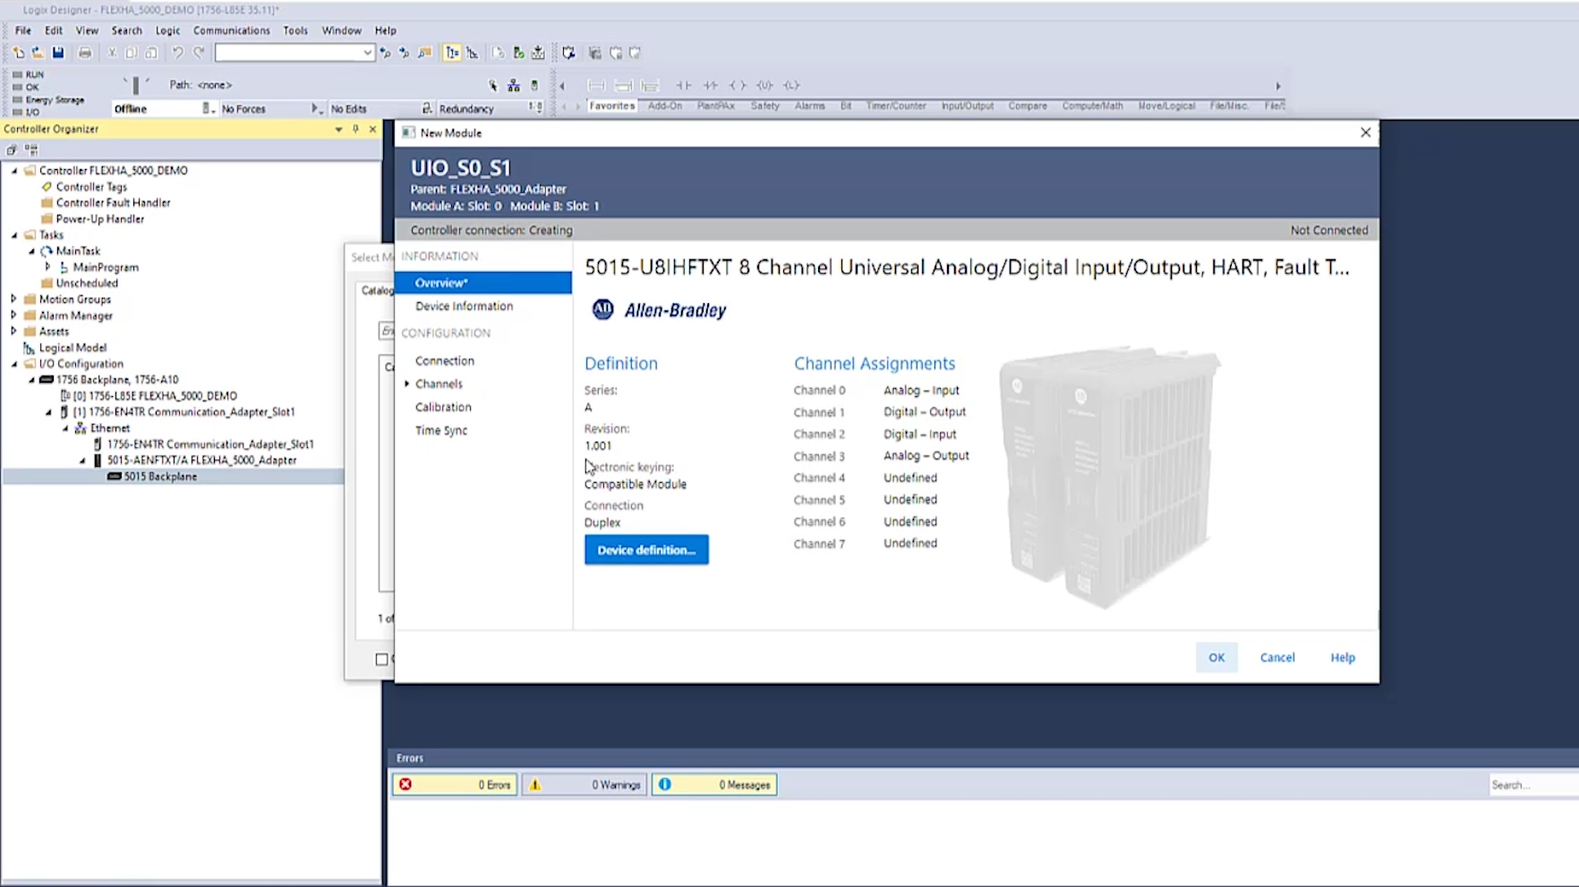Click the Print toolbar icon
The height and width of the screenshot is (887, 1579).
point(85,53)
